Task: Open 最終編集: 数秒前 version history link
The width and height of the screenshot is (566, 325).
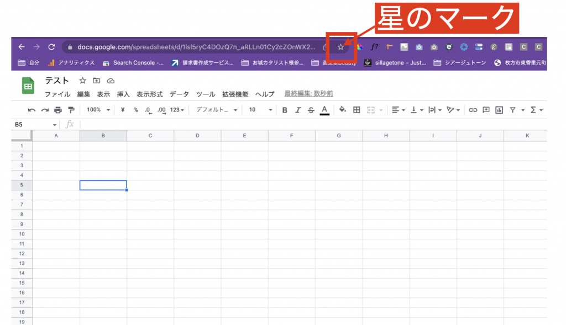Action: pyautogui.click(x=308, y=94)
